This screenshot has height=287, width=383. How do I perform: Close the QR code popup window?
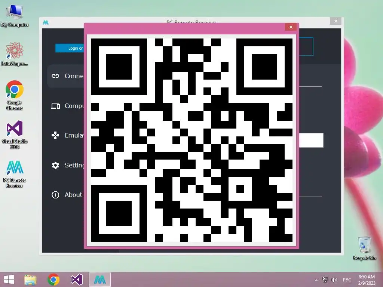(291, 27)
